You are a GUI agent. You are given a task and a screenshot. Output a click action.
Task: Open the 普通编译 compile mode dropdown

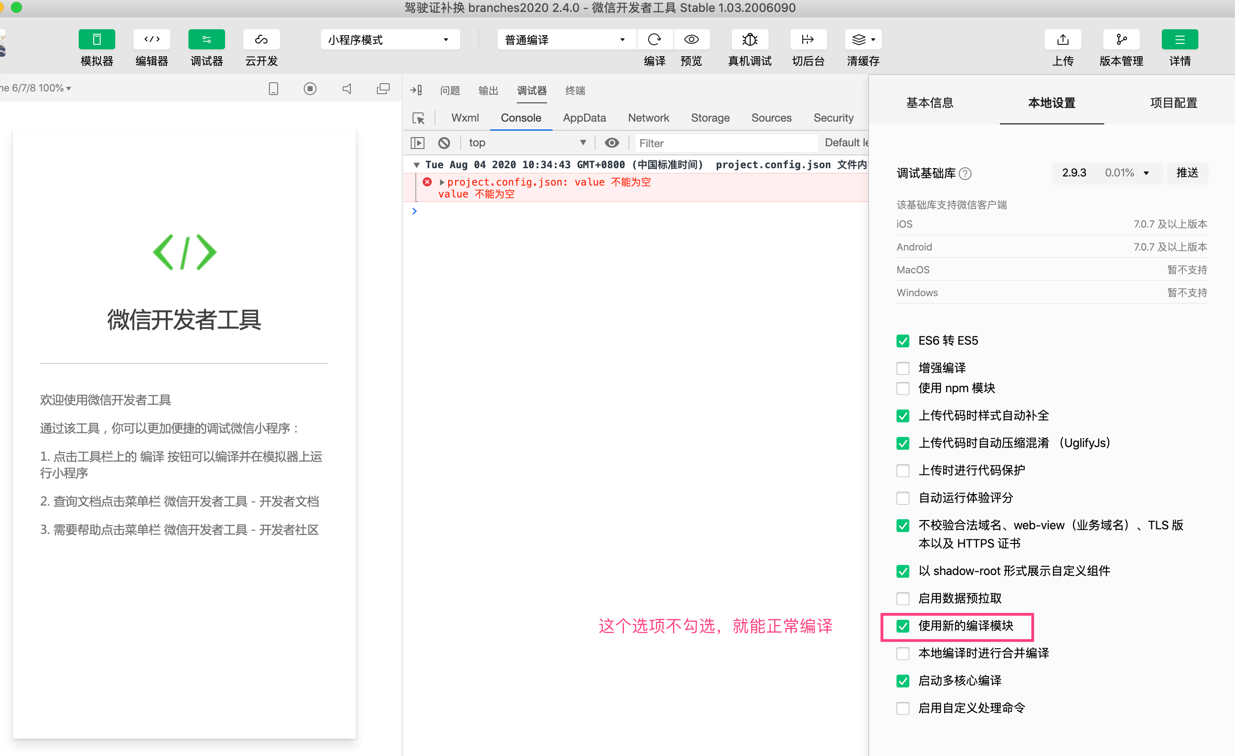point(566,40)
